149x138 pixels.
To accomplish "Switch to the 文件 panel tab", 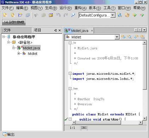I will point(16,30).
